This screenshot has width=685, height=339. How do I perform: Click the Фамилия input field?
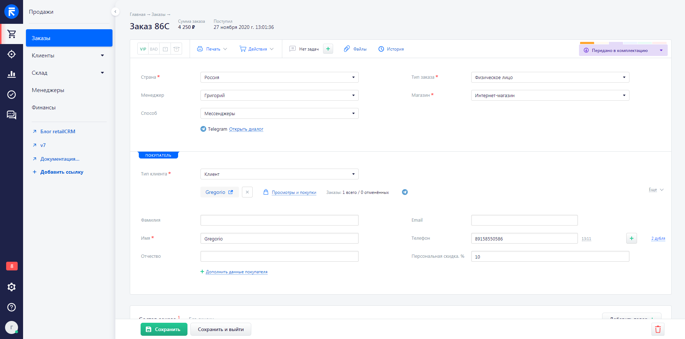pyautogui.click(x=279, y=220)
